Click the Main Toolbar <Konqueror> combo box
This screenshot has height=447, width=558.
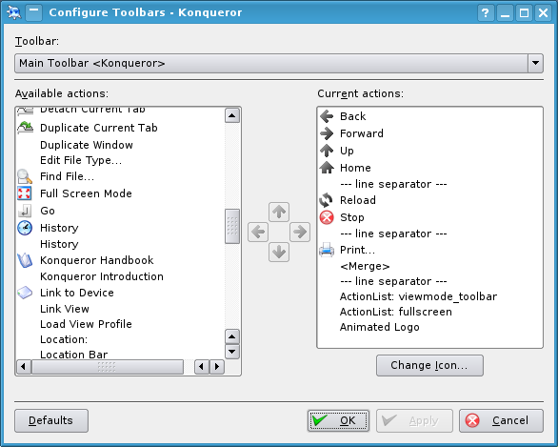pos(279,64)
